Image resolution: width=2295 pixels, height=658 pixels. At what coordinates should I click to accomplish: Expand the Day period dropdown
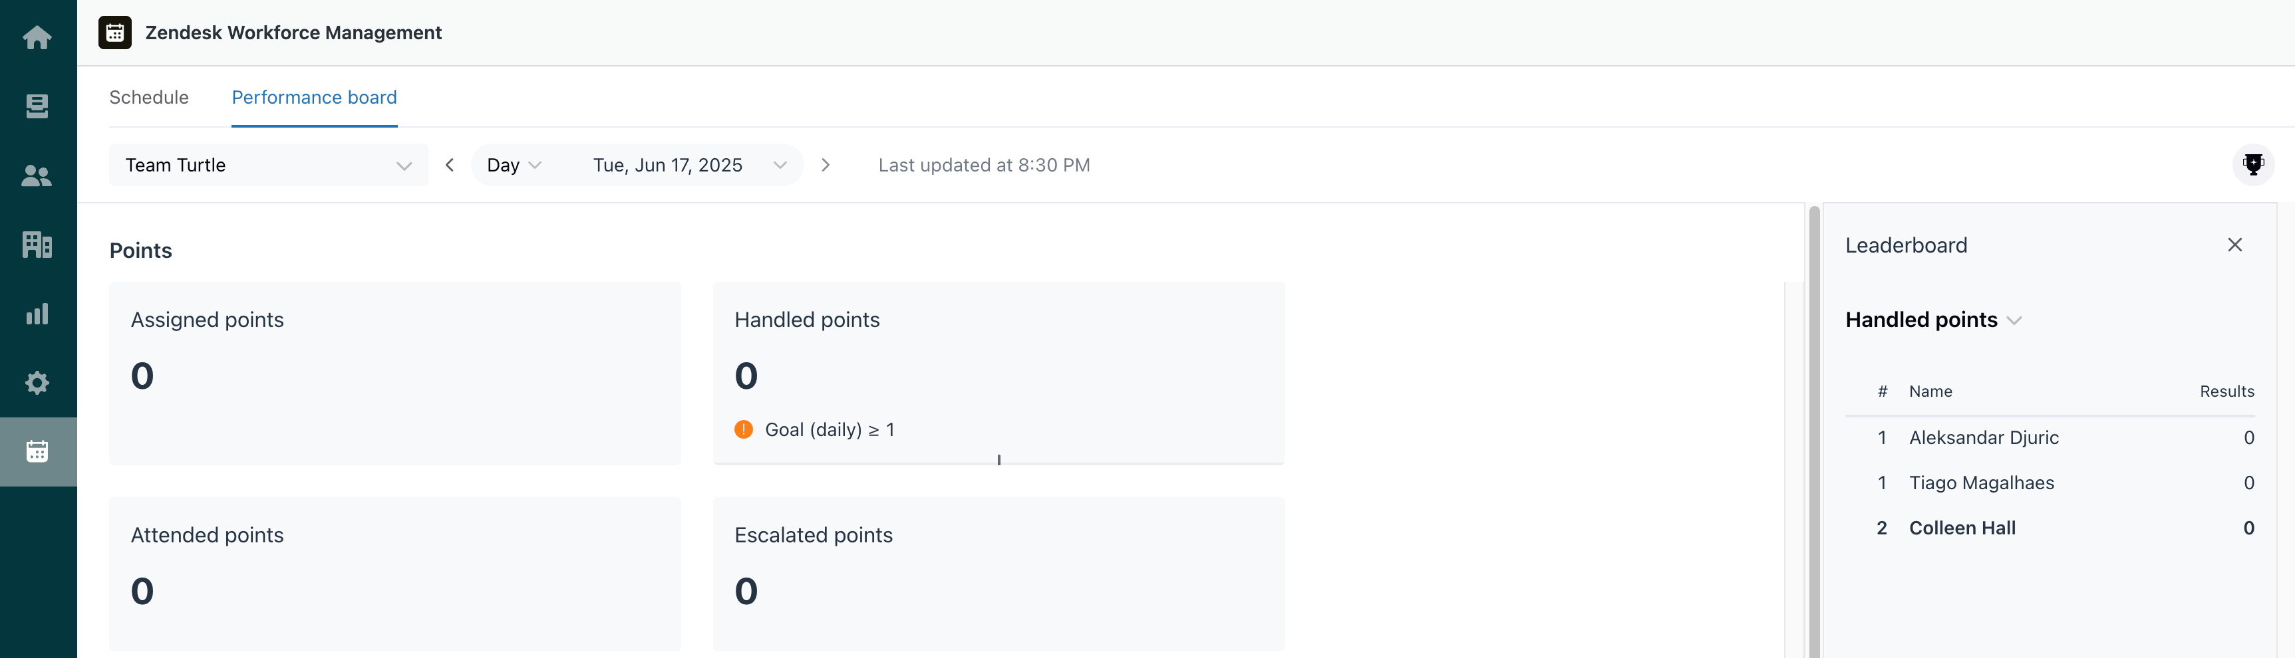coord(514,165)
